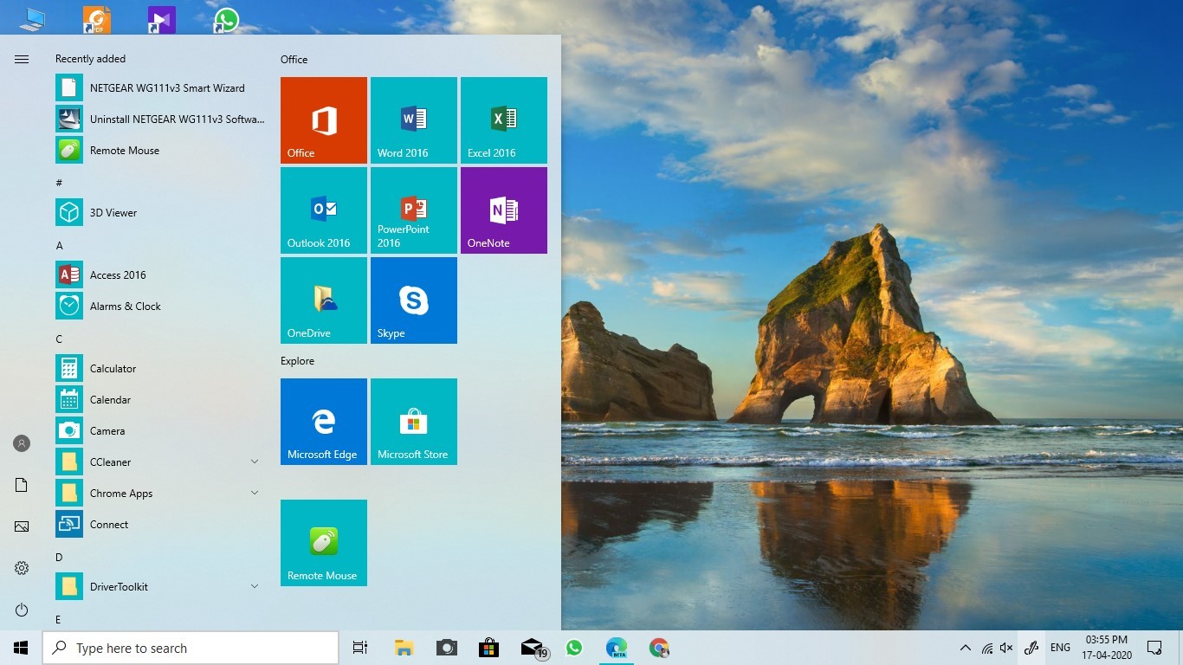Open the Wi-Fi network tray icon
The image size is (1183, 665).
point(987,648)
